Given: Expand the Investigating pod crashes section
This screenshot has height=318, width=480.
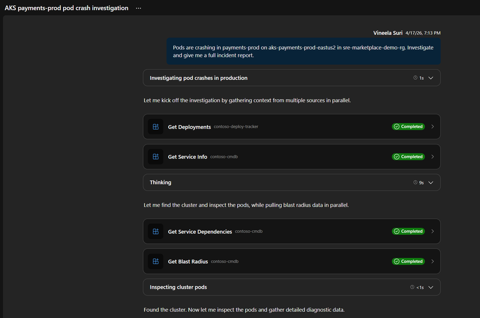Looking at the screenshot, I should tap(431, 78).
